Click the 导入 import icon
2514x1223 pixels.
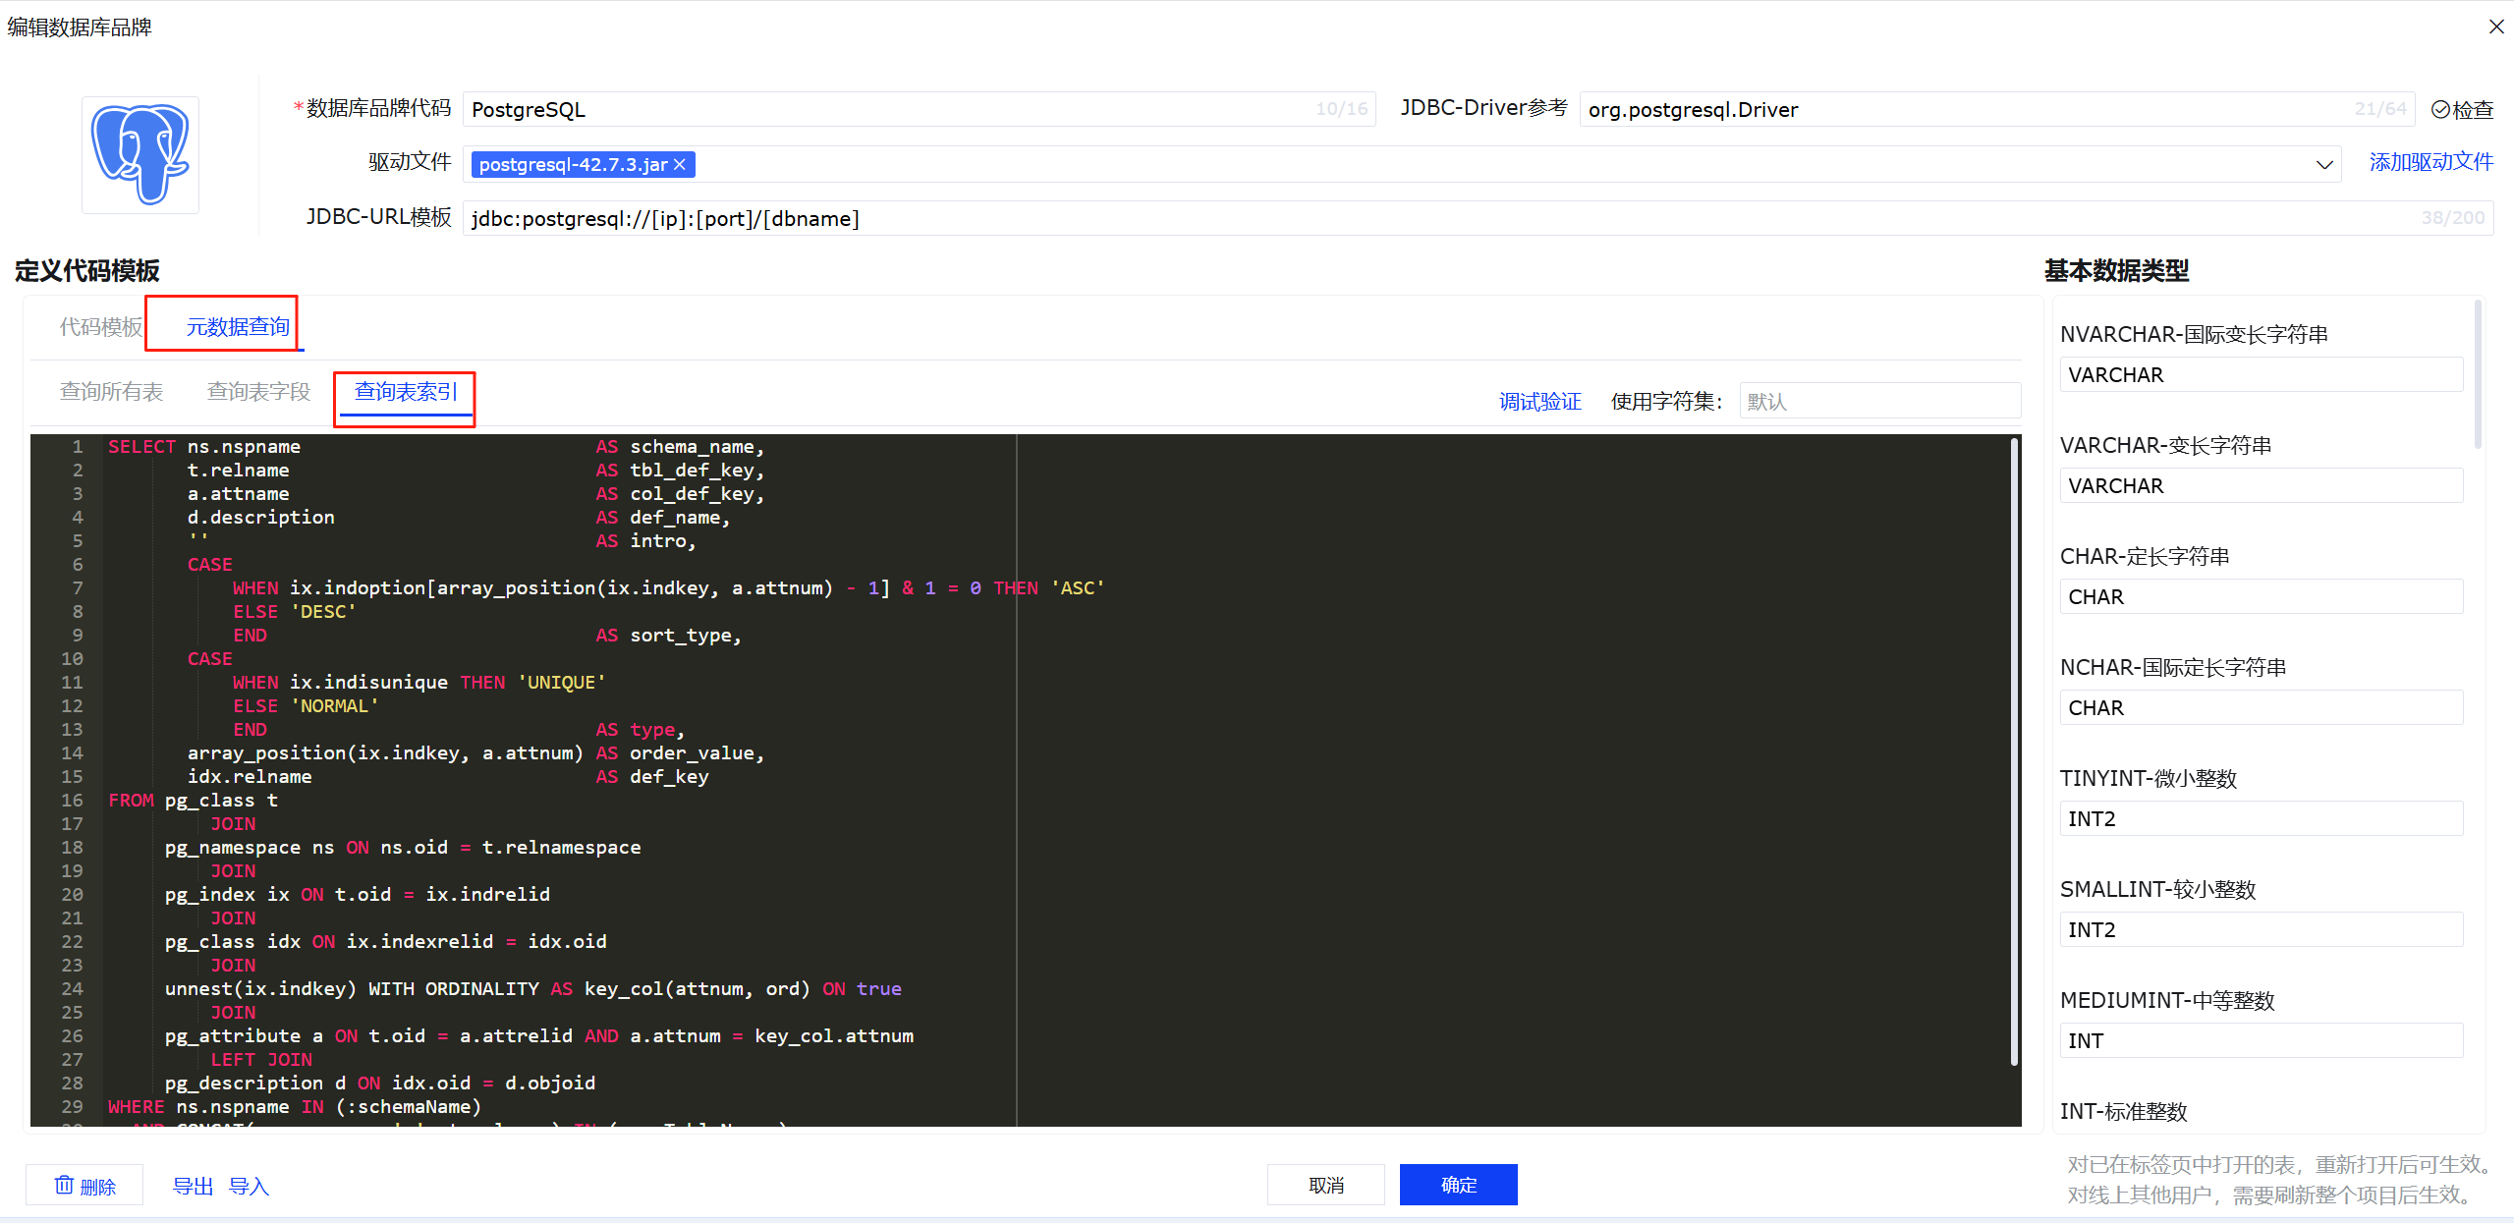point(249,1185)
